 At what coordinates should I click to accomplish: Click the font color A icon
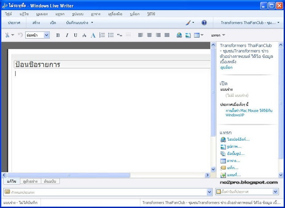coord(93,35)
